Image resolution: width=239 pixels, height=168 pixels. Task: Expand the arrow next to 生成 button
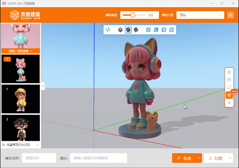coord(199,158)
